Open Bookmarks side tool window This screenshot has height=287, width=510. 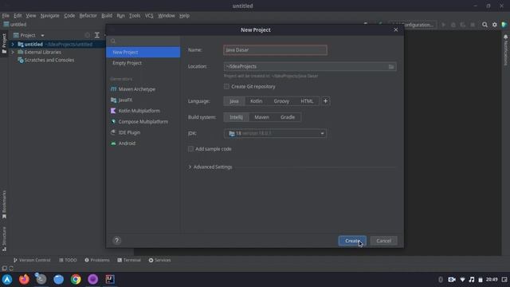click(4, 204)
